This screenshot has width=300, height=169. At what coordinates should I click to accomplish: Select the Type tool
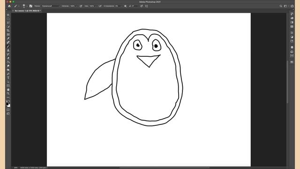(8, 78)
